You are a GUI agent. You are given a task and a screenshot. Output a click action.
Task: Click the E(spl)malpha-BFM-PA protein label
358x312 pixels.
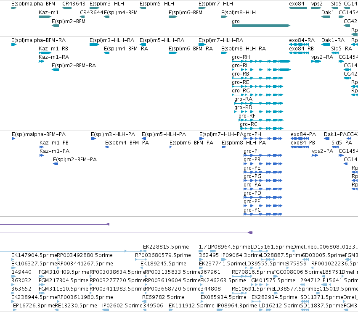point(39,134)
